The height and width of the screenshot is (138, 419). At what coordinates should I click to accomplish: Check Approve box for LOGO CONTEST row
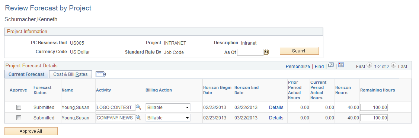[19, 107]
